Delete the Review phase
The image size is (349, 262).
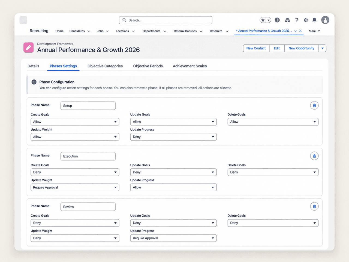(x=314, y=206)
